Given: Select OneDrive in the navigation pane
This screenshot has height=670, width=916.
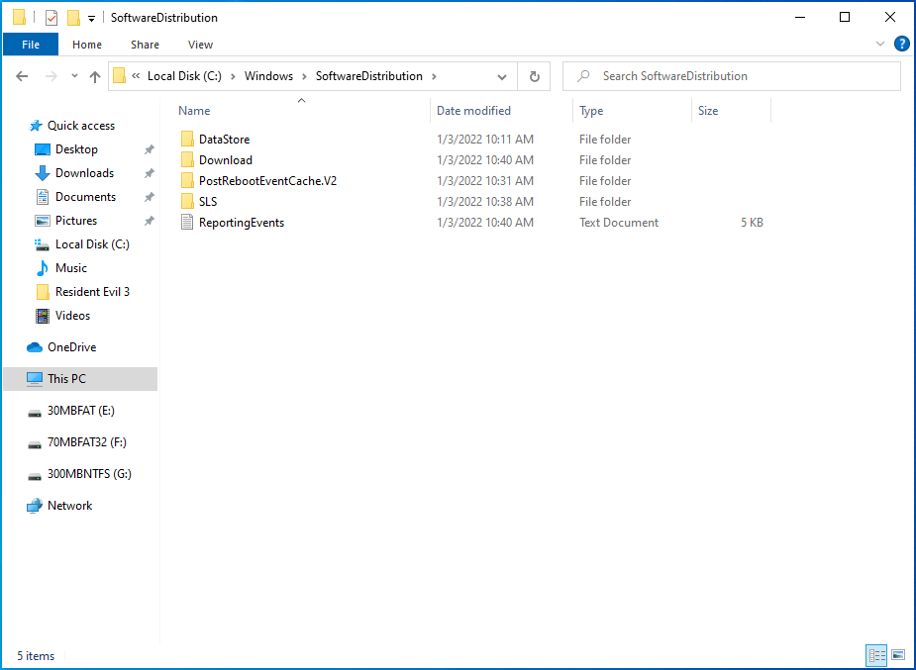Looking at the screenshot, I should [x=72, y=347].
